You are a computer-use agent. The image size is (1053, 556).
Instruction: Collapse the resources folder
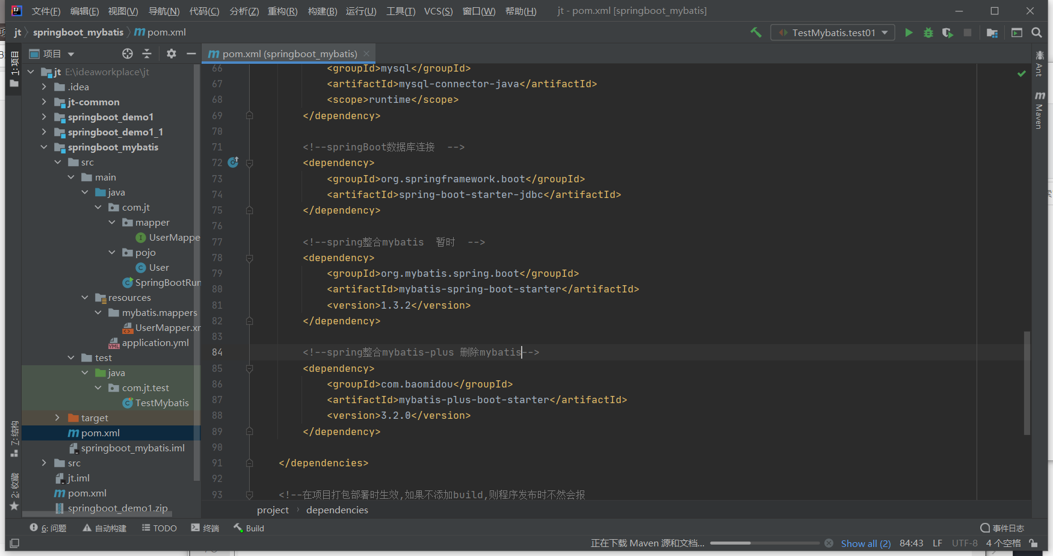pyautogui.click(x=85, y=297)
